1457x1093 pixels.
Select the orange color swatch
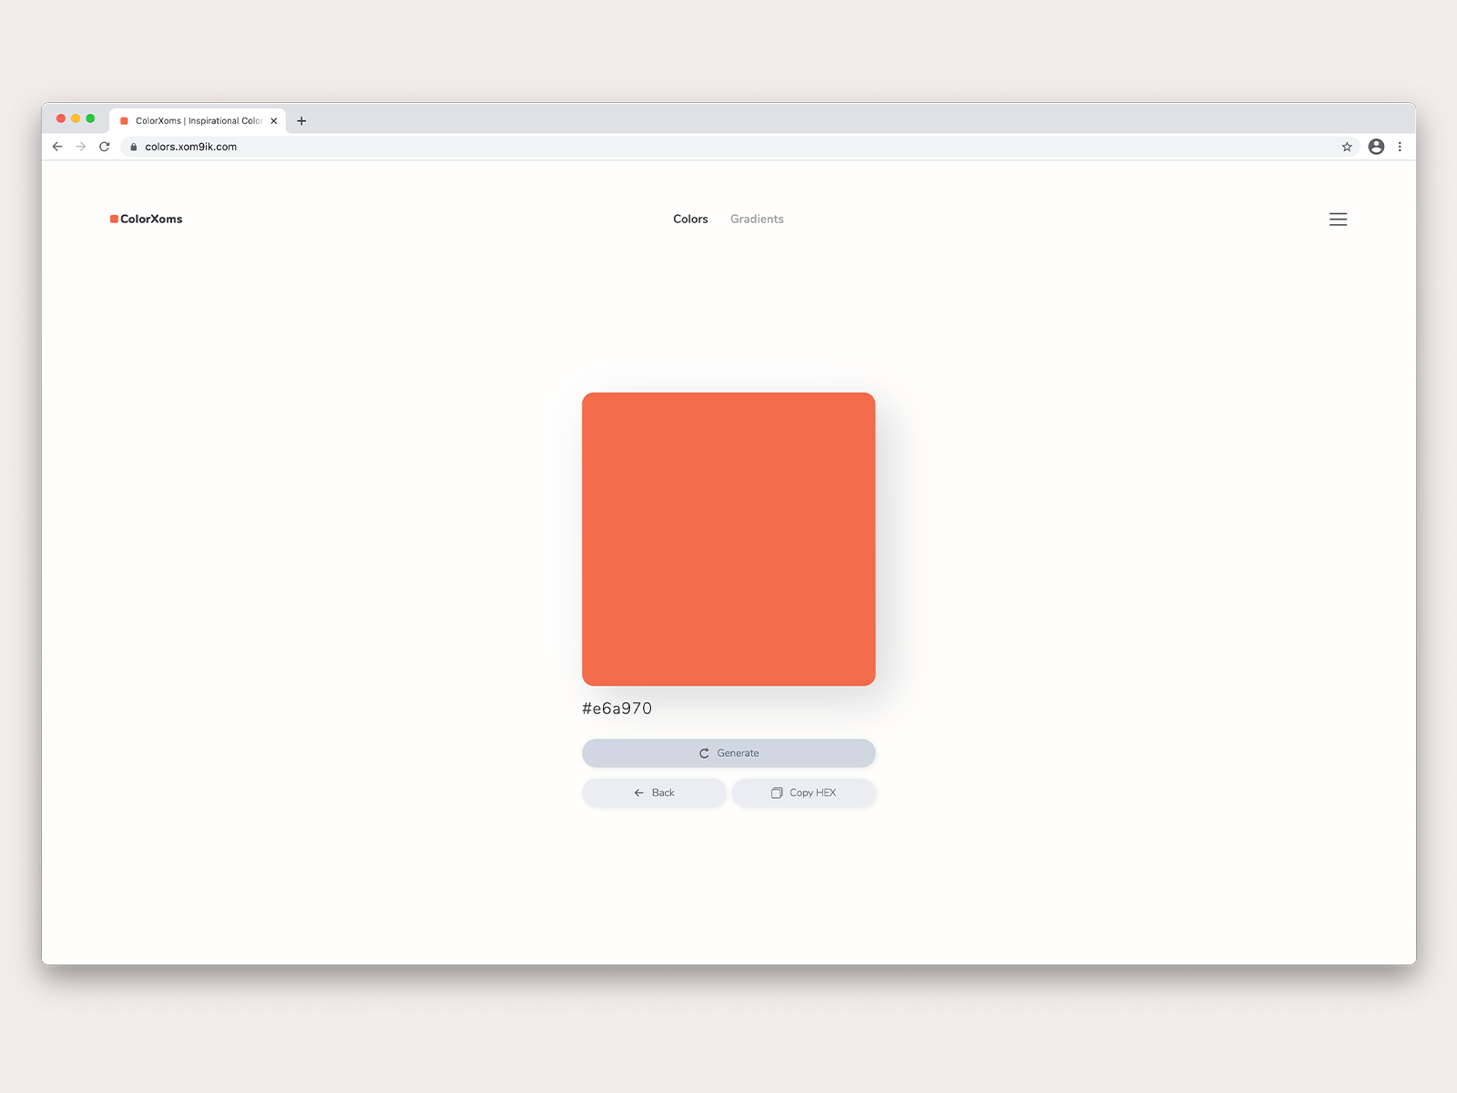point(728,539)
